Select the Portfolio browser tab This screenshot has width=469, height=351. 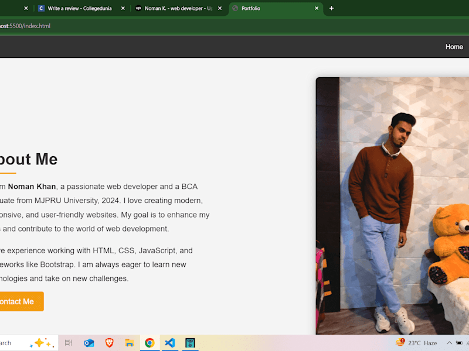(272, 8)
